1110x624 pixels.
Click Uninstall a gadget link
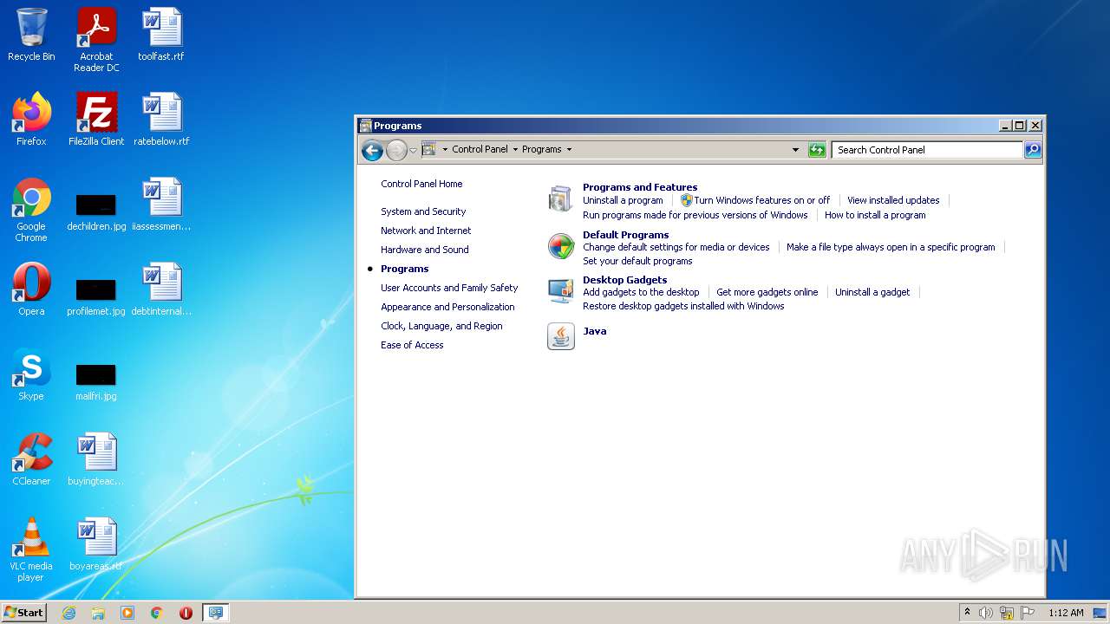872,292
